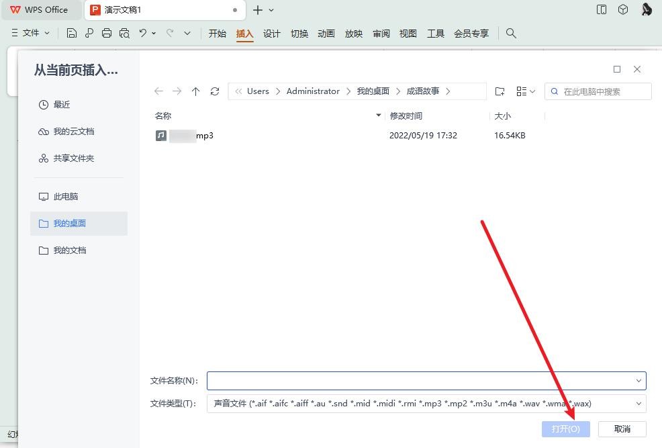Click the undo arrow icon
This screenshot has width=662, height=448.
(142, 33)
